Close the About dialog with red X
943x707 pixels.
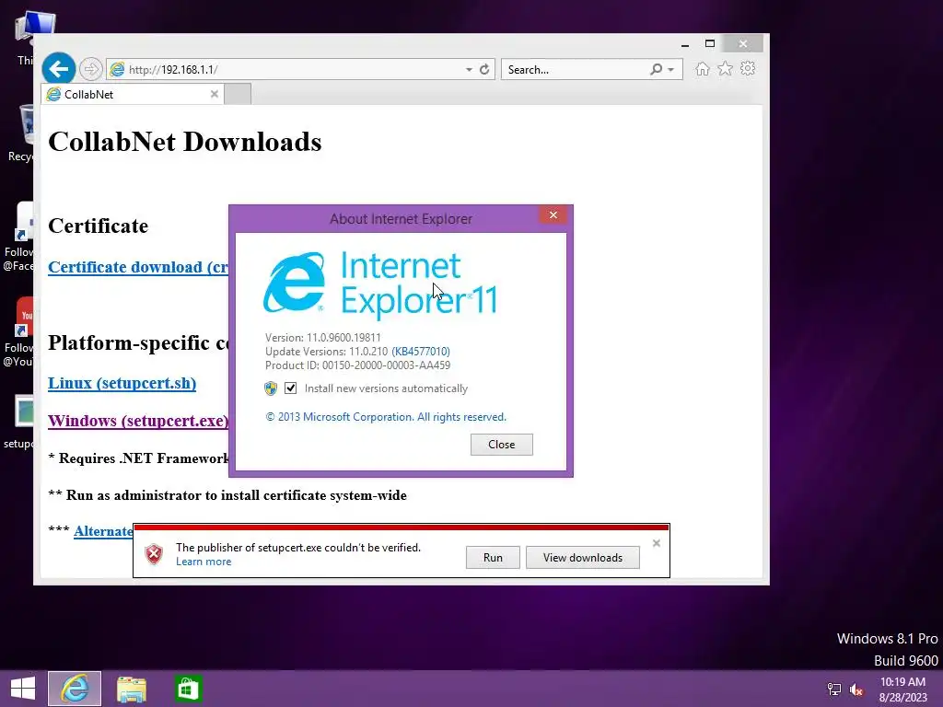pyautogui.click(x=553, y=214)
